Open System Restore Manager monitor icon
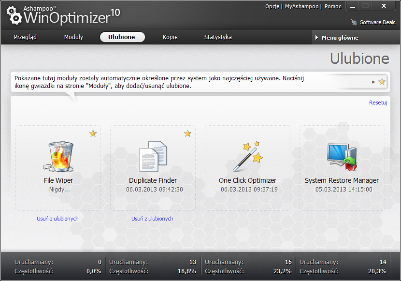The image size is (401, 281). [342, 156]
